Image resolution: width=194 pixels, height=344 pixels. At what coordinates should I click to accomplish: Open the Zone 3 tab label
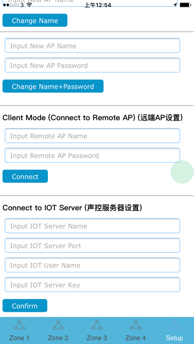point(97,338)
